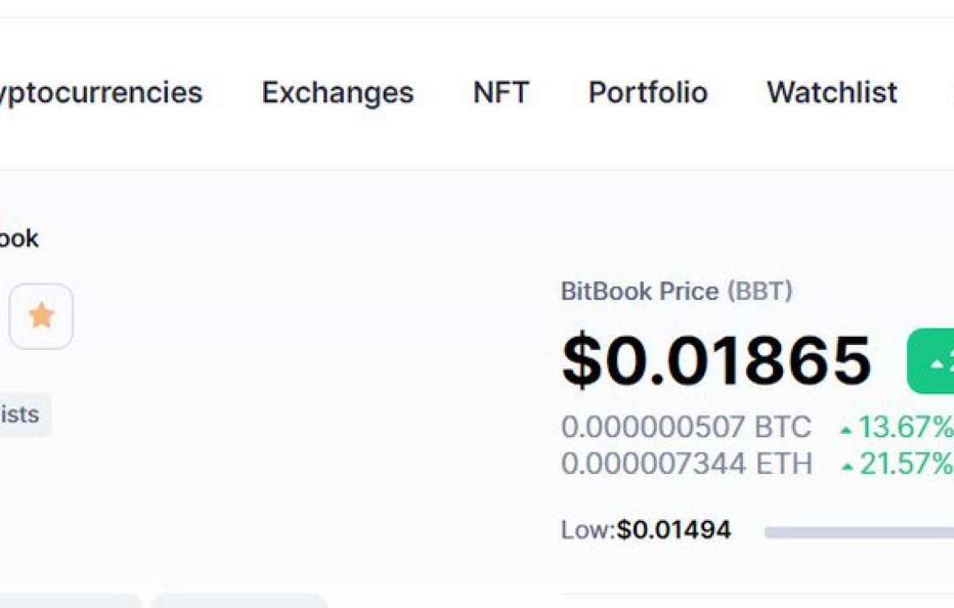Click the watchlists tag chip
Viewport: 954px width, 608px height.
coord(25,415)
